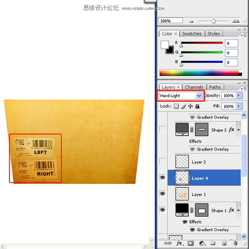Click the Navigator zoom out icon
This screenshot has width=249, height=249.
(192, 21)
